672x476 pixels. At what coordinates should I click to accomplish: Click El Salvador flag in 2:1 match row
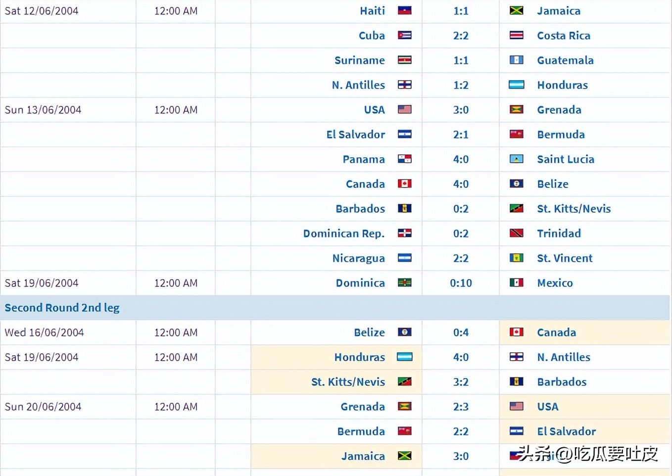point(404,134)
